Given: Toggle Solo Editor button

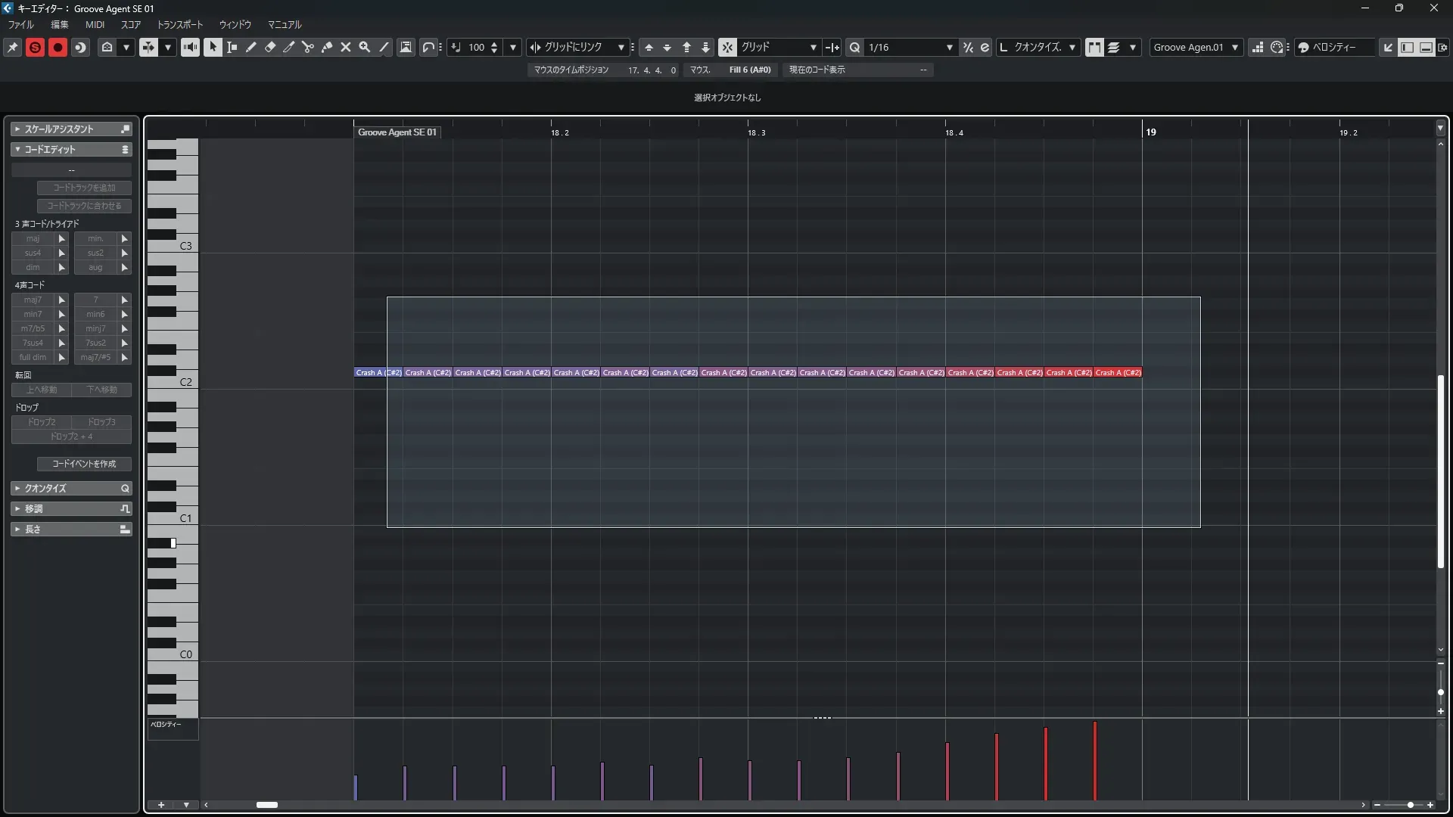Looking at the screenshot, I should point(35,47).
